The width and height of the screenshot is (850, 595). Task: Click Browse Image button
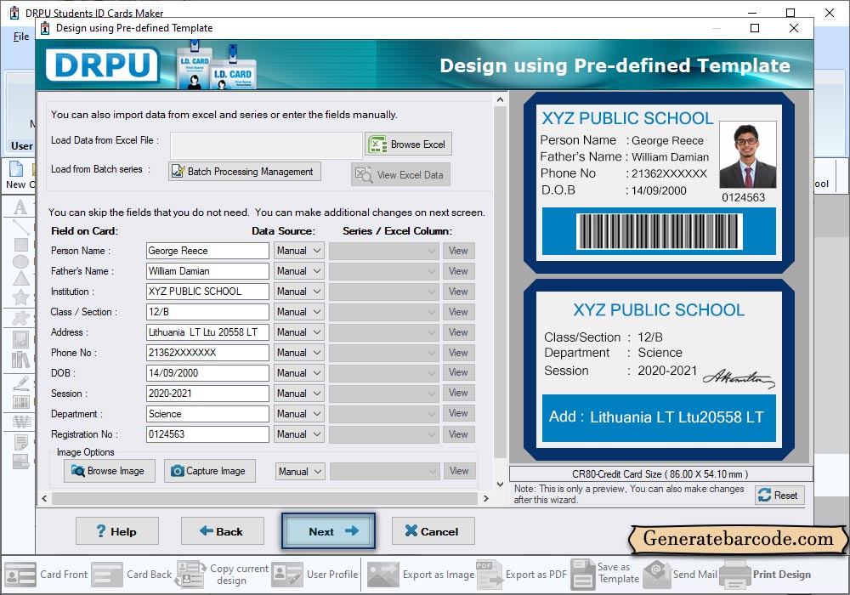(110, 471)
